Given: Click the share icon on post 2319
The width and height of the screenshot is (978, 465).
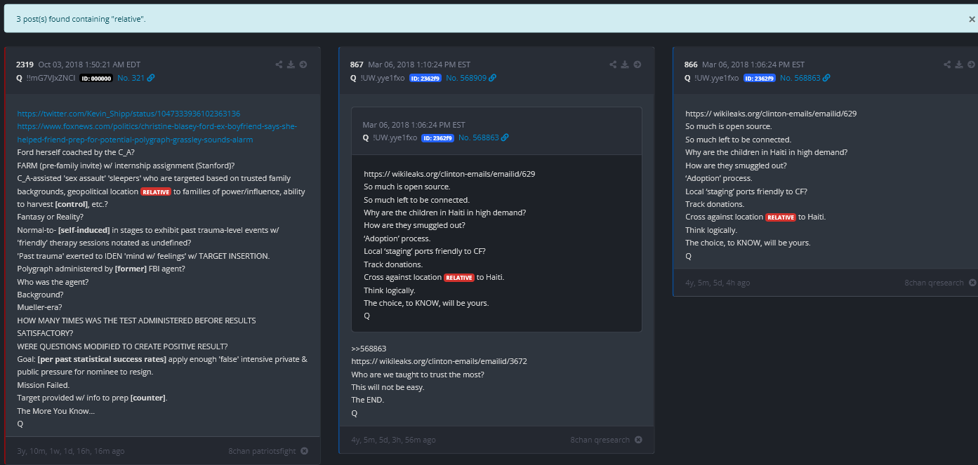Looking at the screenshot, I should 279,65.
